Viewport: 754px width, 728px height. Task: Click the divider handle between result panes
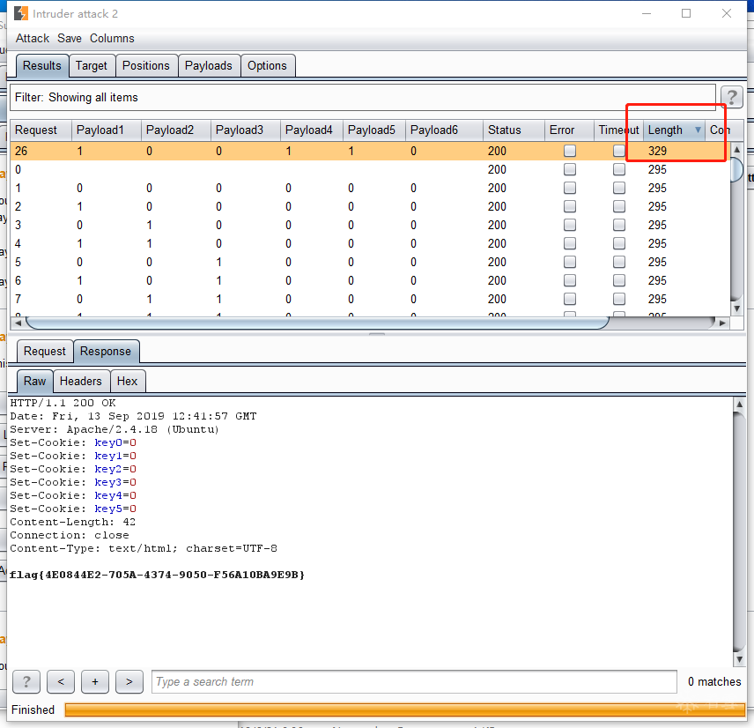coord(377,333)
